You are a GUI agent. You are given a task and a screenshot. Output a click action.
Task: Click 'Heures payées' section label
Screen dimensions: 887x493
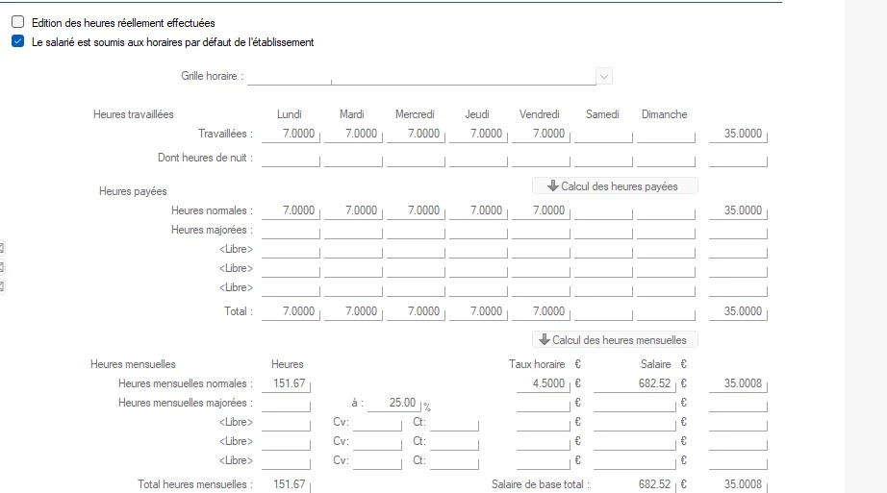click(x=133, y=191)
